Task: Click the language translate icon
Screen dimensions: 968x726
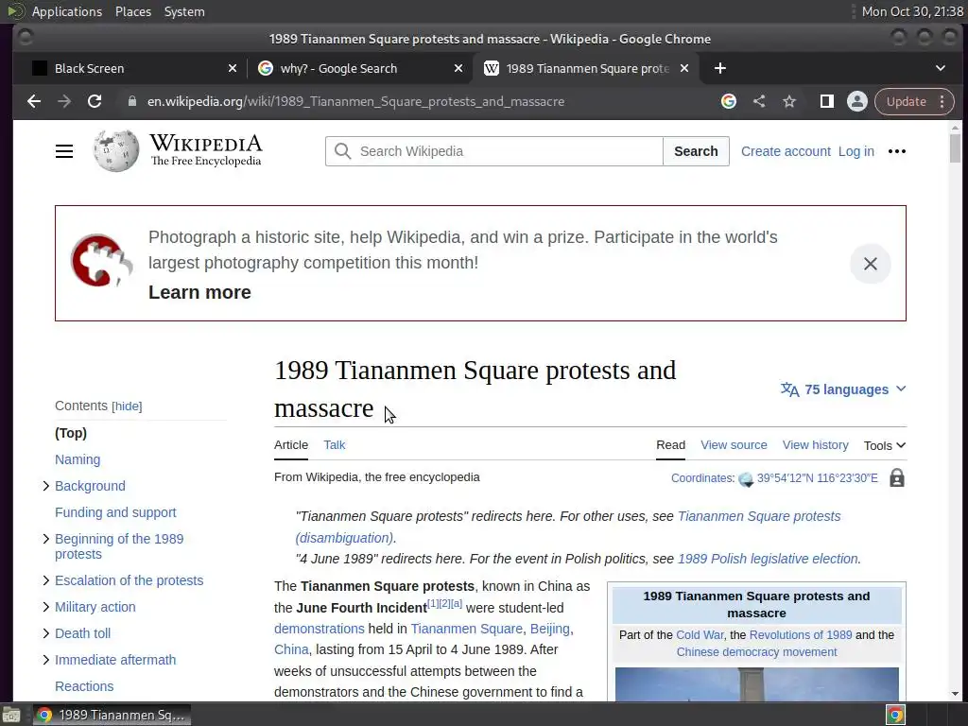Action: pos(789,389)
